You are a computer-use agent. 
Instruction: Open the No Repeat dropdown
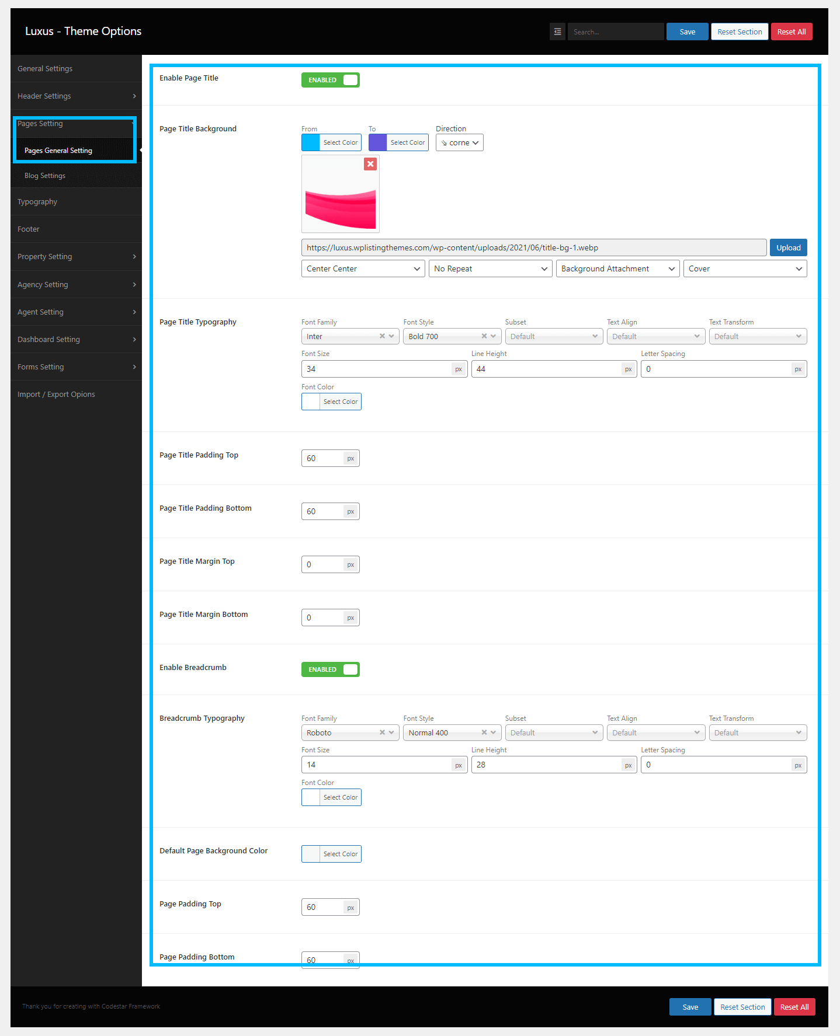[x=490, y=268]
